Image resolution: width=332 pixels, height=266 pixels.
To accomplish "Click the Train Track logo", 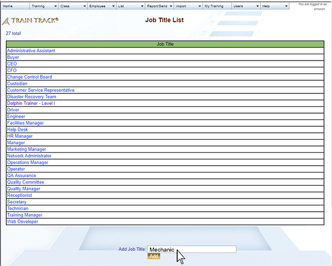I will coord(30,21).
